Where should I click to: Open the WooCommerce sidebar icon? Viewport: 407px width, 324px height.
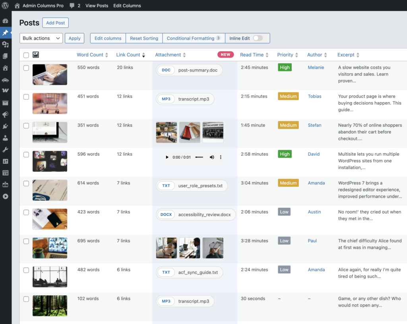5,91
